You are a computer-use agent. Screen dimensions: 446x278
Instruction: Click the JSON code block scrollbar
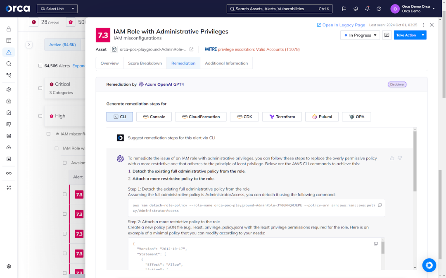coord(383,248)
